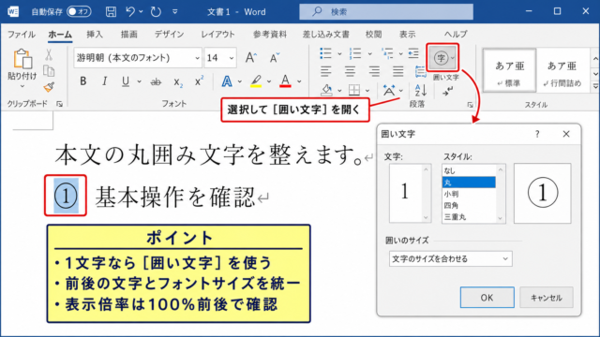This screenshot has height=337, width=600.
Task: Open the Quick Access Toolbar customize arrow
Action: 175,12
